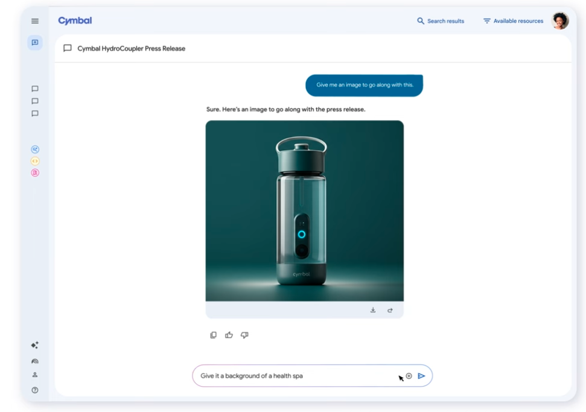Click the rainbow arc icon above account
The width and height of the screenshot is (586, 412).
pos(34,361)
